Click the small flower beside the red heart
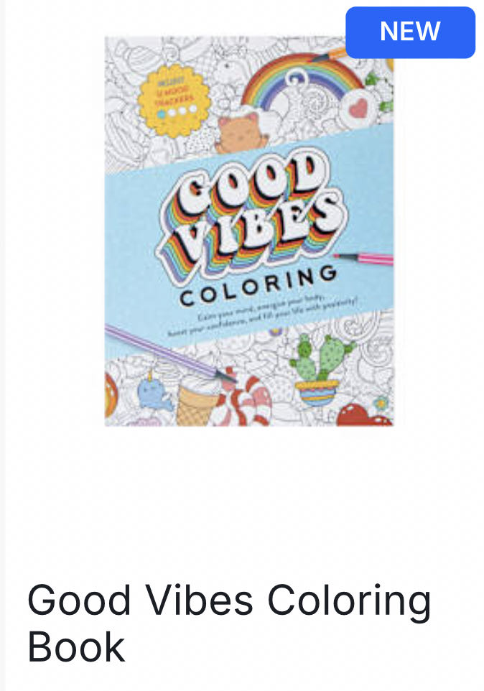The height and width of the screenshot is (691, 484). [381, 404]
